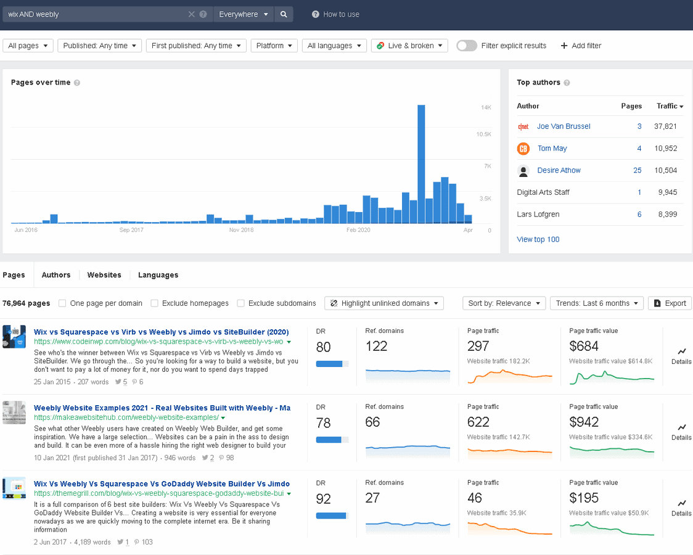Open the Platform filter dropdown
The width and height of the screenshot is (693, 555).
tap(274, 46)
